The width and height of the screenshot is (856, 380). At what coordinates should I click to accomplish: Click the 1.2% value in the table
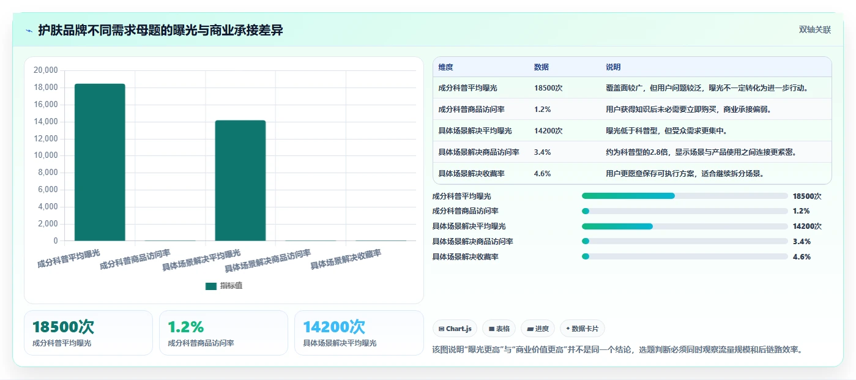coord(542,110)
